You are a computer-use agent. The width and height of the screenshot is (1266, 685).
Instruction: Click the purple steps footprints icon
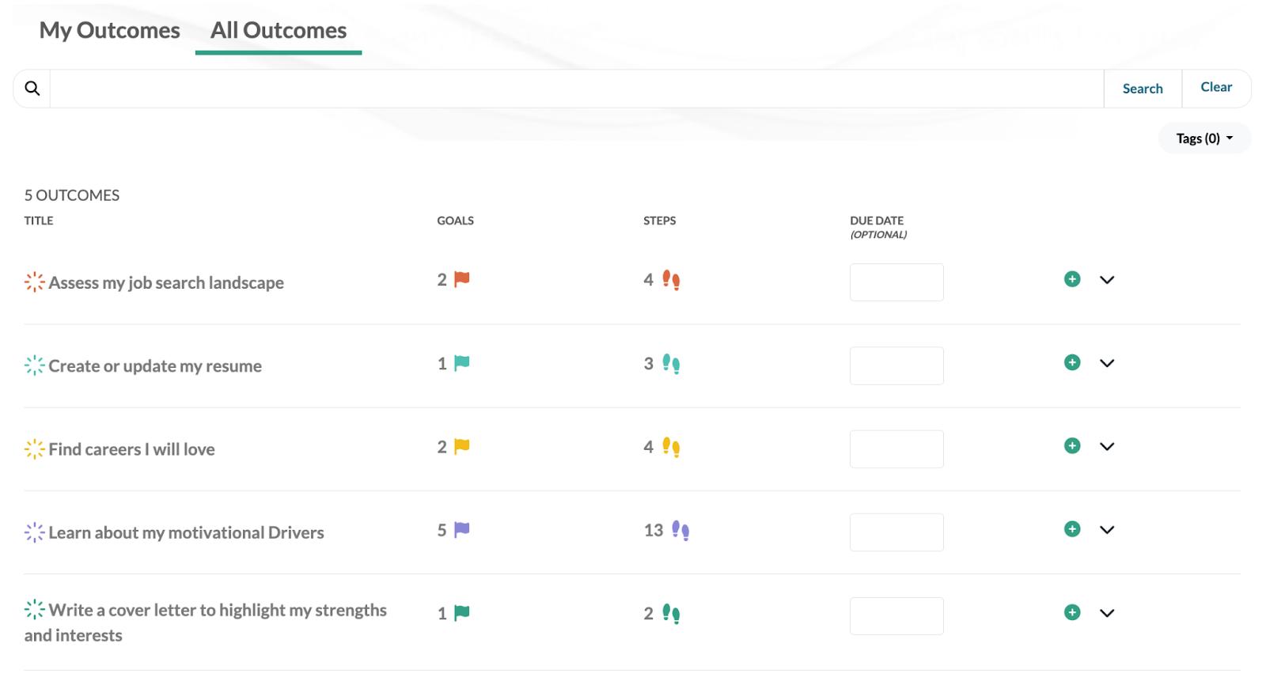[680, 530]
